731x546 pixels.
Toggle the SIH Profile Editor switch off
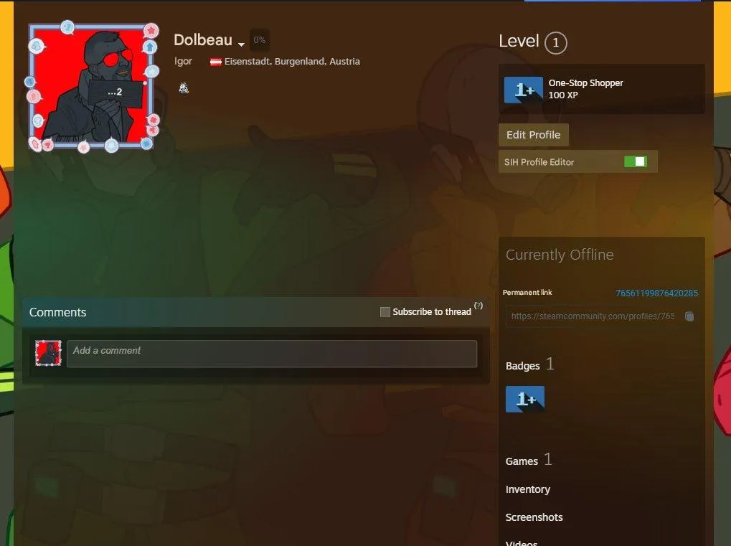[637, 161]
